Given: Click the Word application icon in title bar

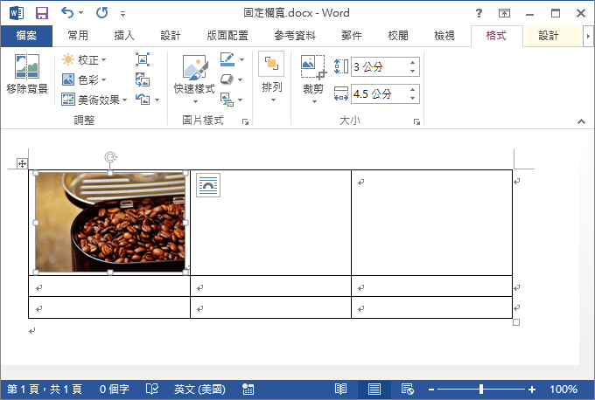Looking at the screenshot, I should tap(17, 13).
